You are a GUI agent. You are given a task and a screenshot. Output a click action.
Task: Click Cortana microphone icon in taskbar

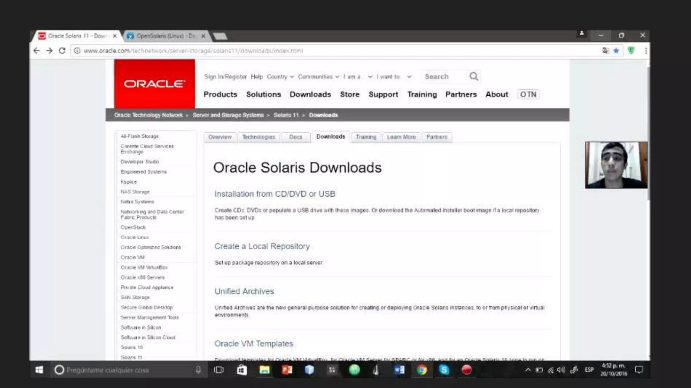[x=198, y=370]
